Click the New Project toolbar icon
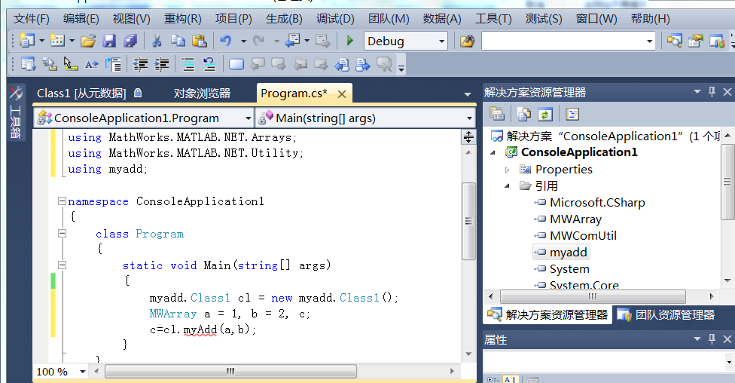735x383 pixels. (x=26, y=41)
